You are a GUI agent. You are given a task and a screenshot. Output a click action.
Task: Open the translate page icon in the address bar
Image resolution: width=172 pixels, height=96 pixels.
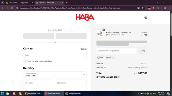(138, 8)
